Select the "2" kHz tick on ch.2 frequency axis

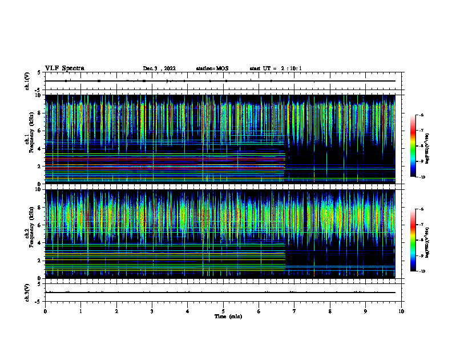pos(40,261)
